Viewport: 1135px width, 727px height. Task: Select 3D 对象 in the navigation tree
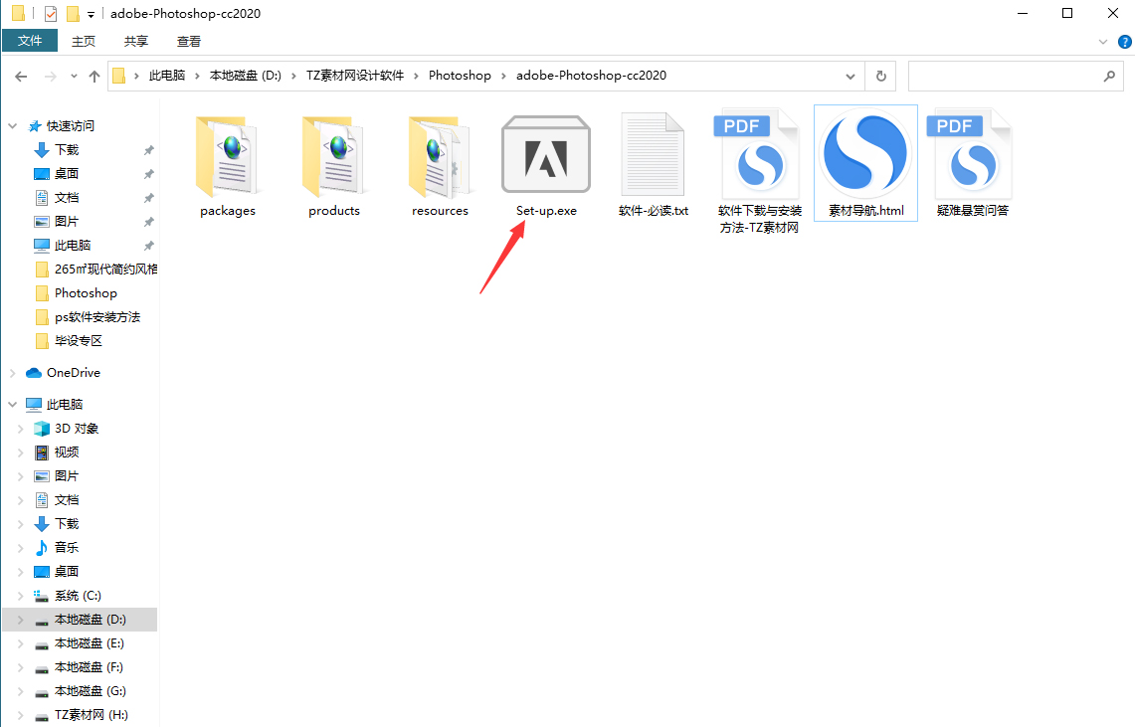click(67, 429)
